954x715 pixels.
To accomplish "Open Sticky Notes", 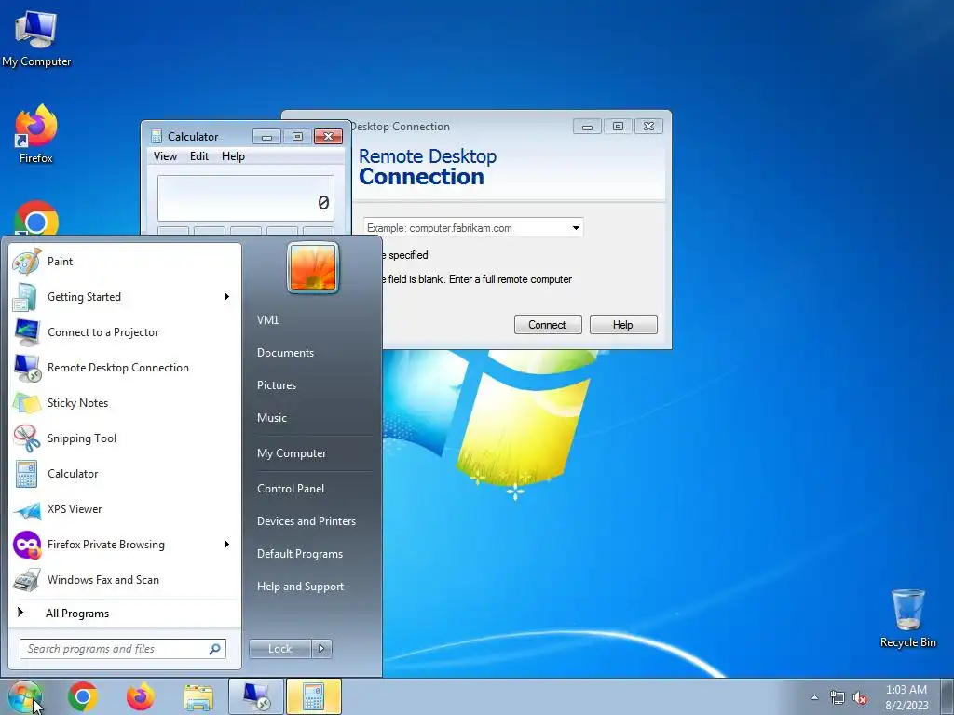I will 125,402.
